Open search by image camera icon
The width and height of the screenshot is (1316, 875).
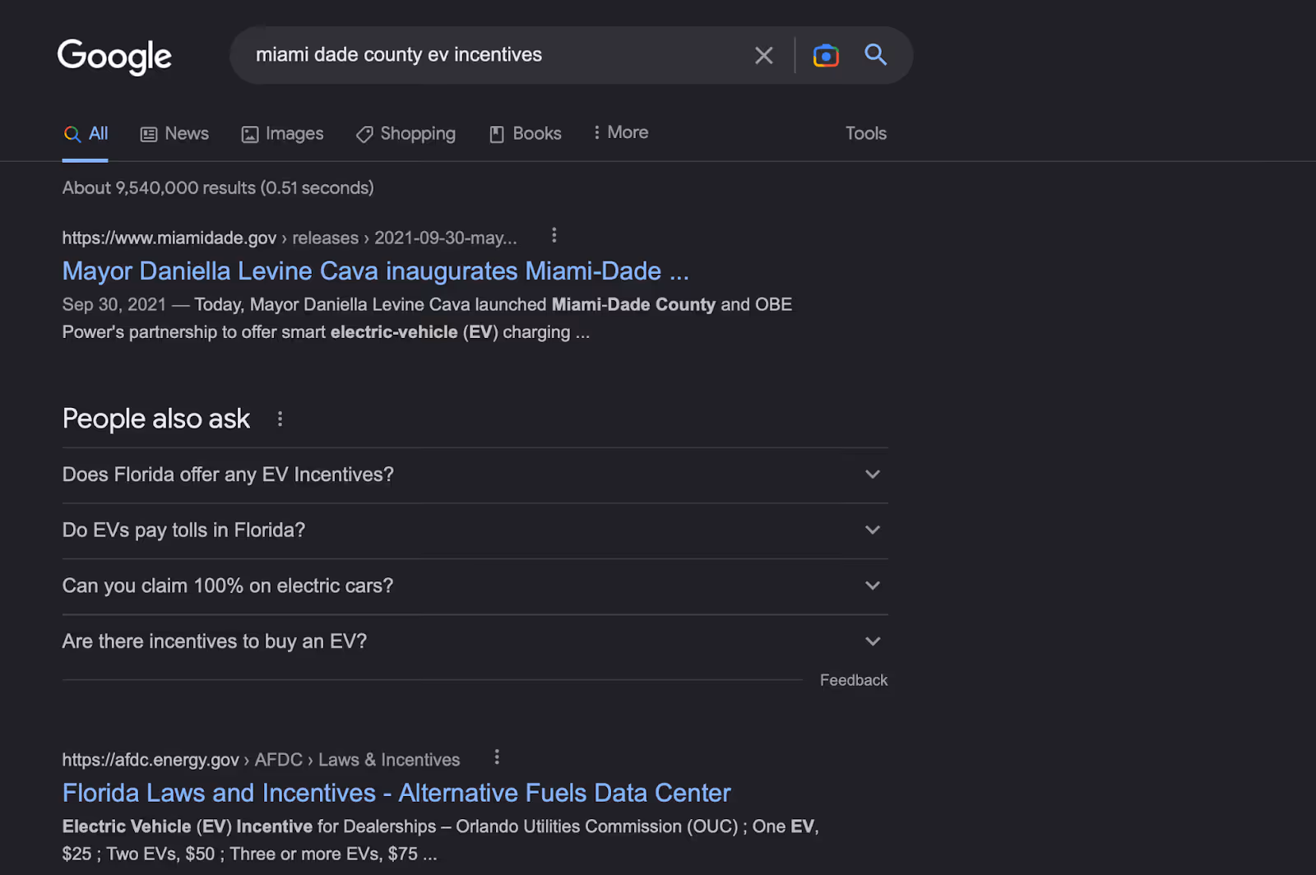[826, 55]
